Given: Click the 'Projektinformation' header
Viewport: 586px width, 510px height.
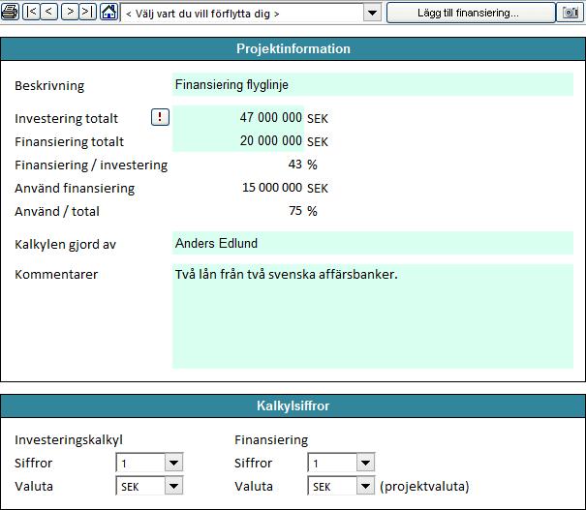Looking at the screenshot, I should point(293,49).
